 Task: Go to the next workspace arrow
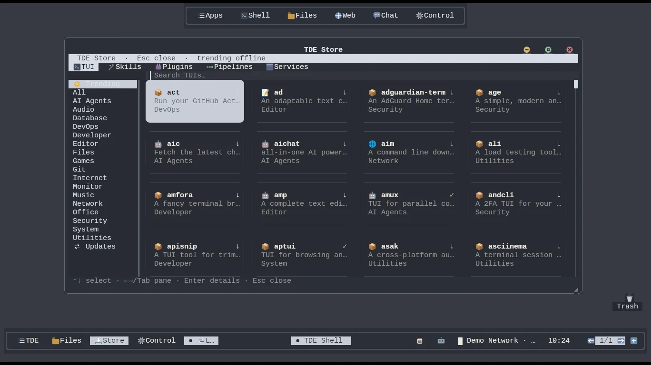pyautogui.click(x=621, y=341)
